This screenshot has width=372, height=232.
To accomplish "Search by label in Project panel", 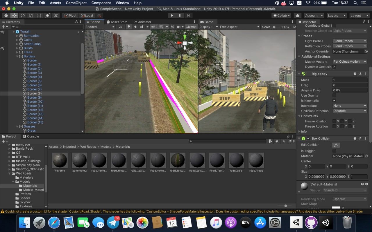I will point(277,141).
